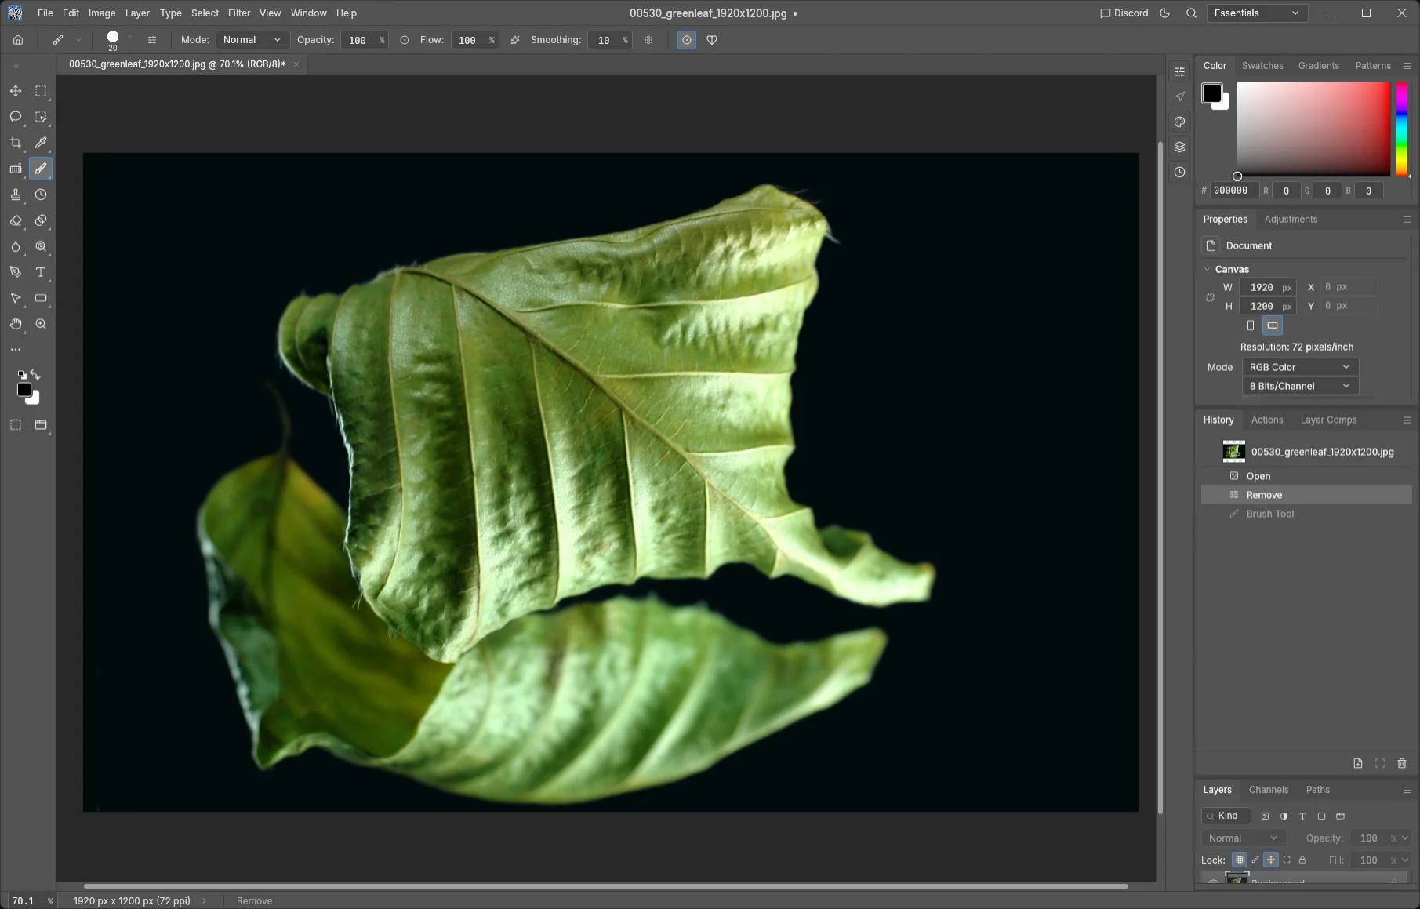Click the trash icon in History panel

coord(1402,763)
